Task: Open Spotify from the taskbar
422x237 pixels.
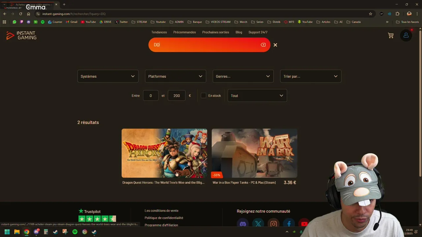Action: click(75, 232)
